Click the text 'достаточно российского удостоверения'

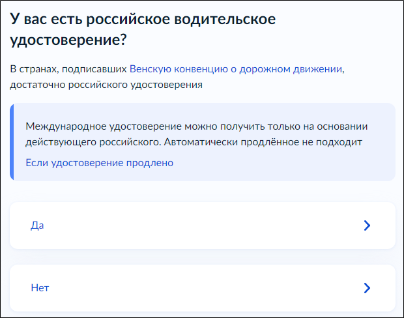pos(106,84)
